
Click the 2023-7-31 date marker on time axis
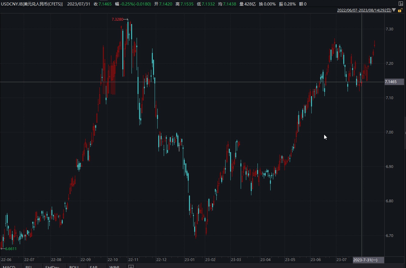pyautogui.click(x=368, y=260)
